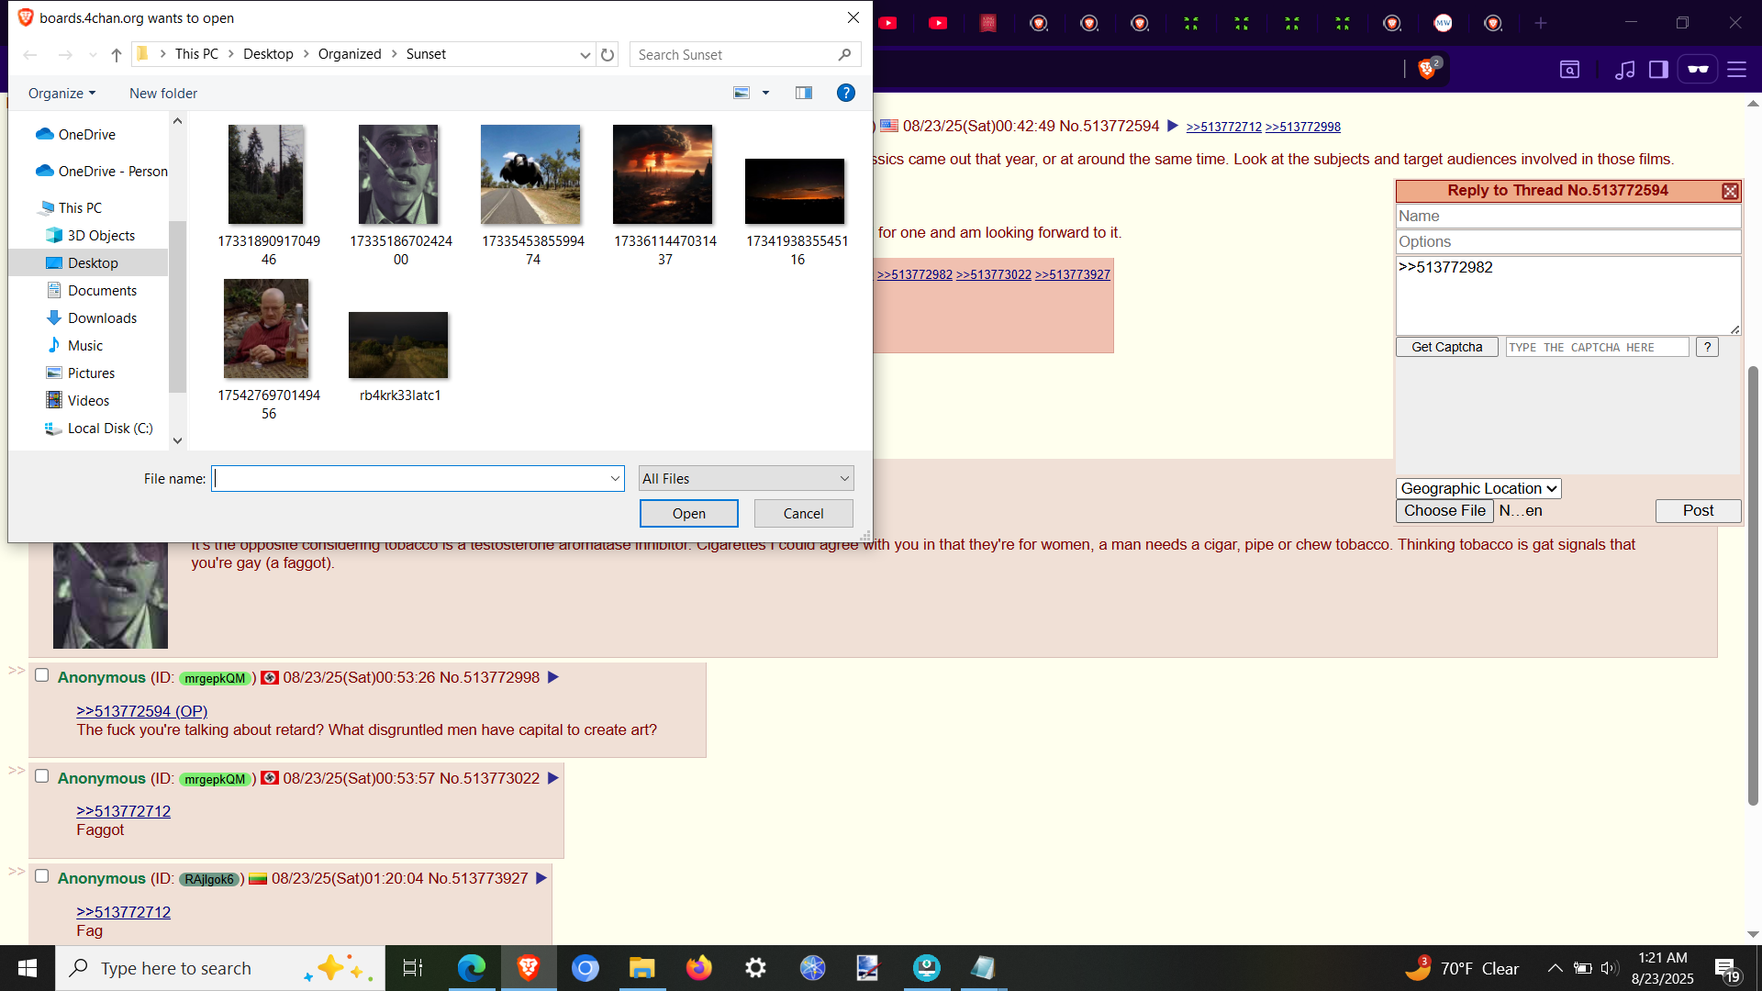Open the Brave hamburger menu
The height and width of the screenshot is (991, 1762).
coord(1736,70)
